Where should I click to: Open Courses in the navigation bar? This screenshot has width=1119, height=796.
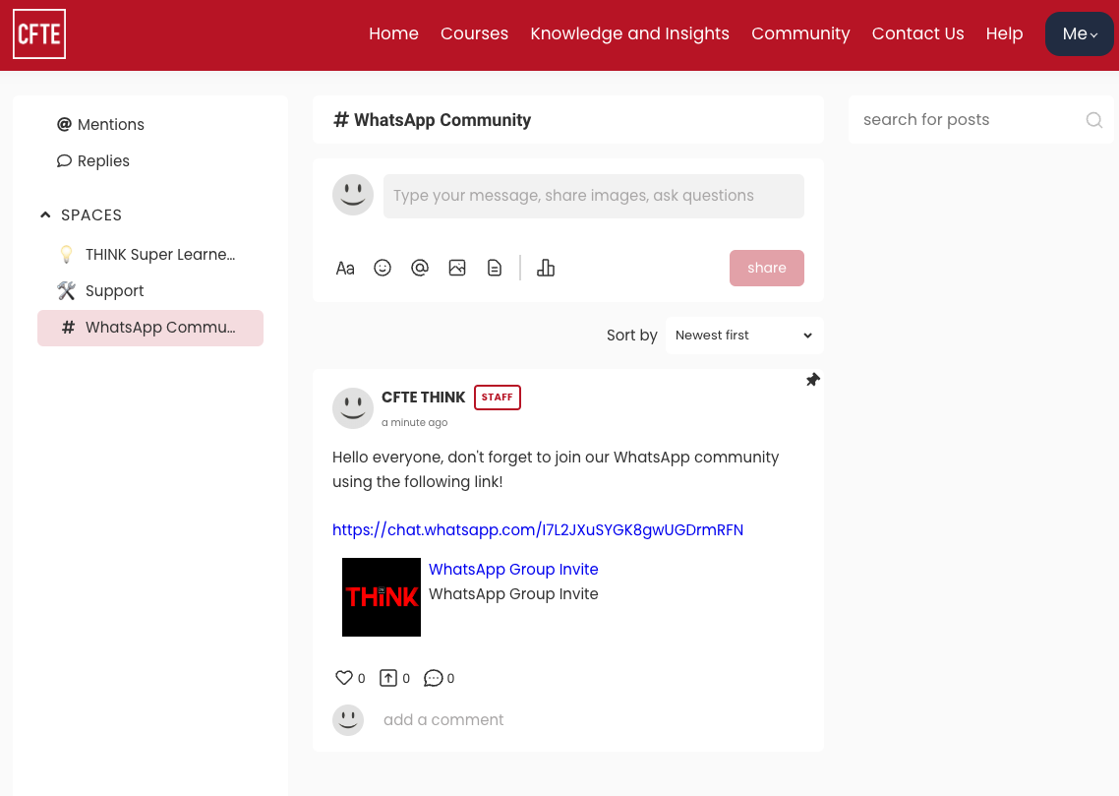[x=475, y=33]
